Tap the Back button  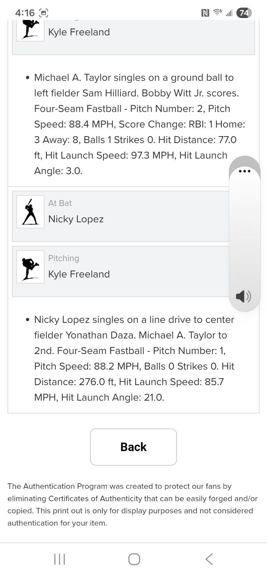(133, 447)
